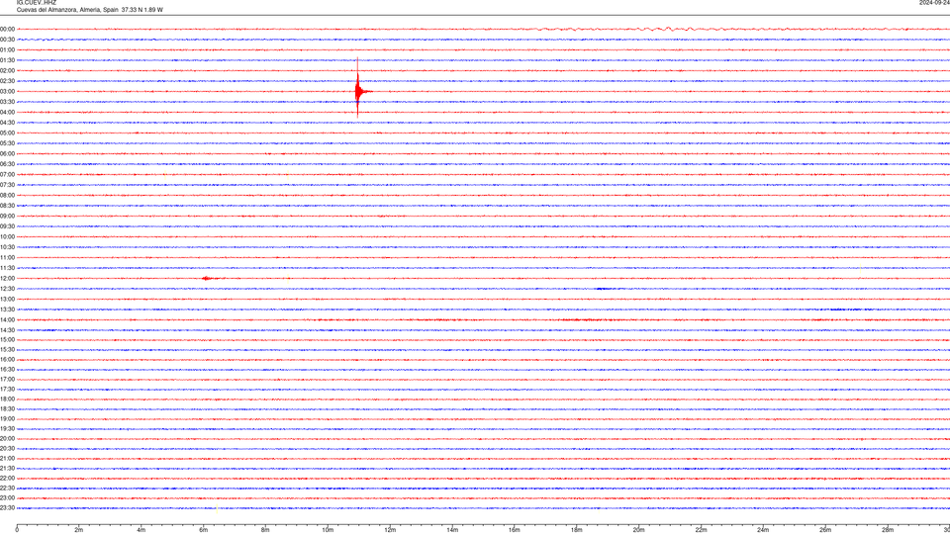The width and height of the screenshot is (950, 534).
Task: Pick the 08:30 row label
Action: coord(7,206)
